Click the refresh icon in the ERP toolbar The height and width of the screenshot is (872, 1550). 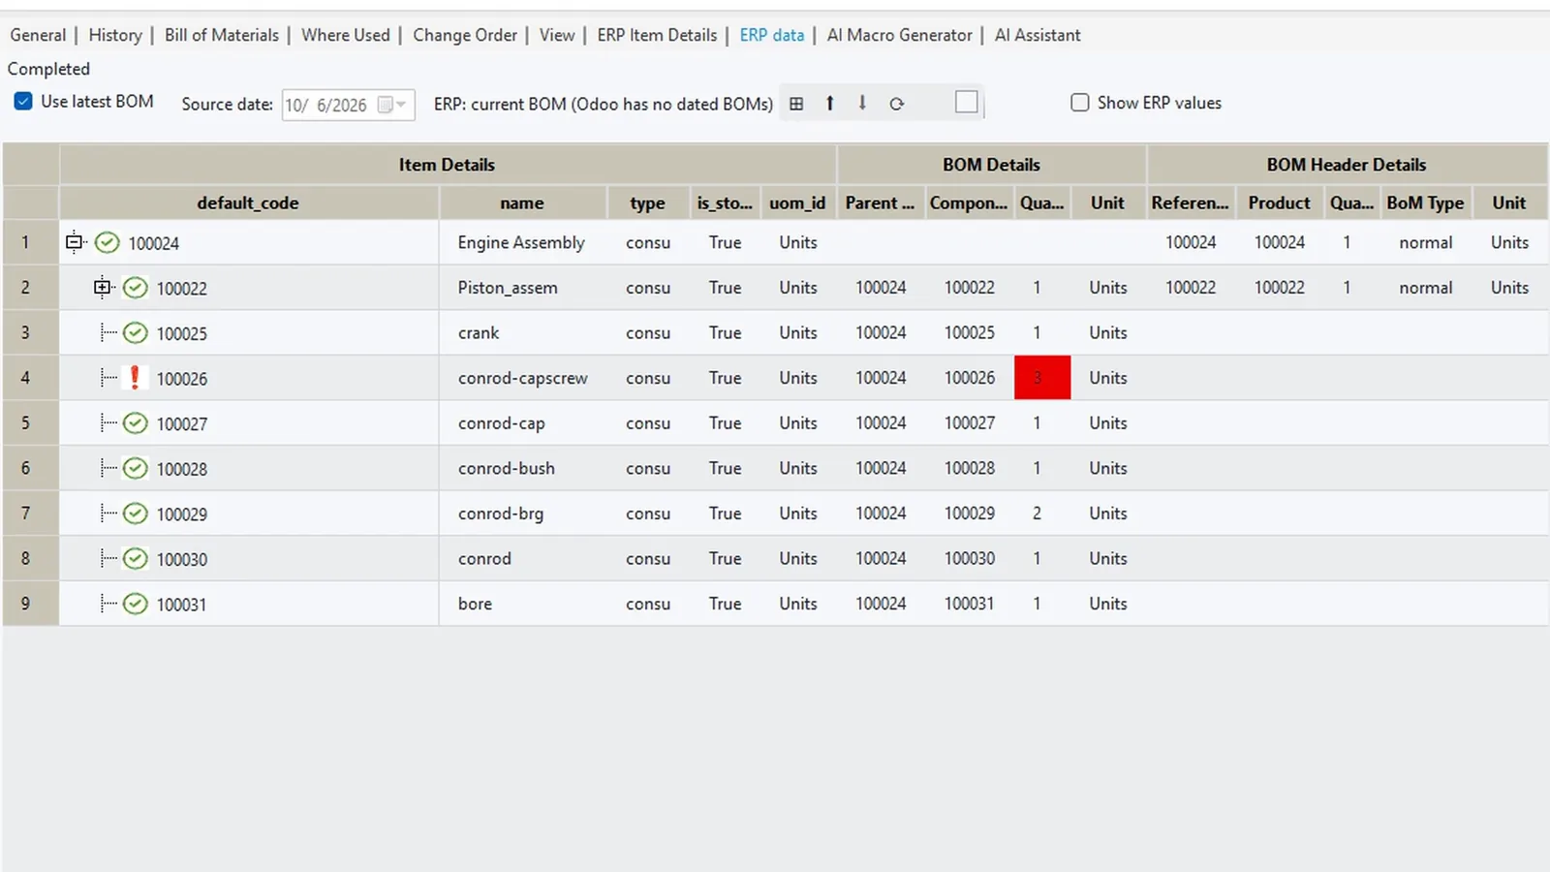click(897, 104)
